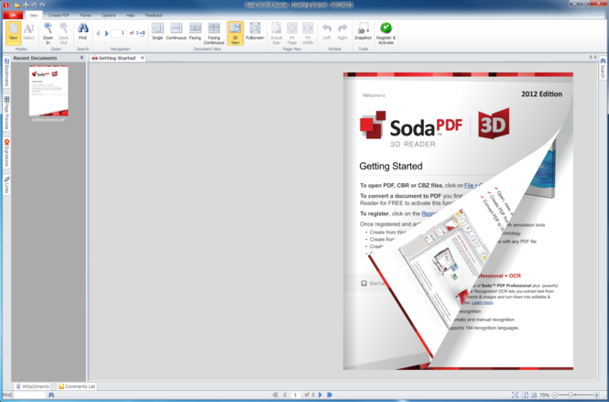Open the Attachments bottom tab
Viewport: 609px width, 402px height.
pyautogui.click(x=32, y=386)
